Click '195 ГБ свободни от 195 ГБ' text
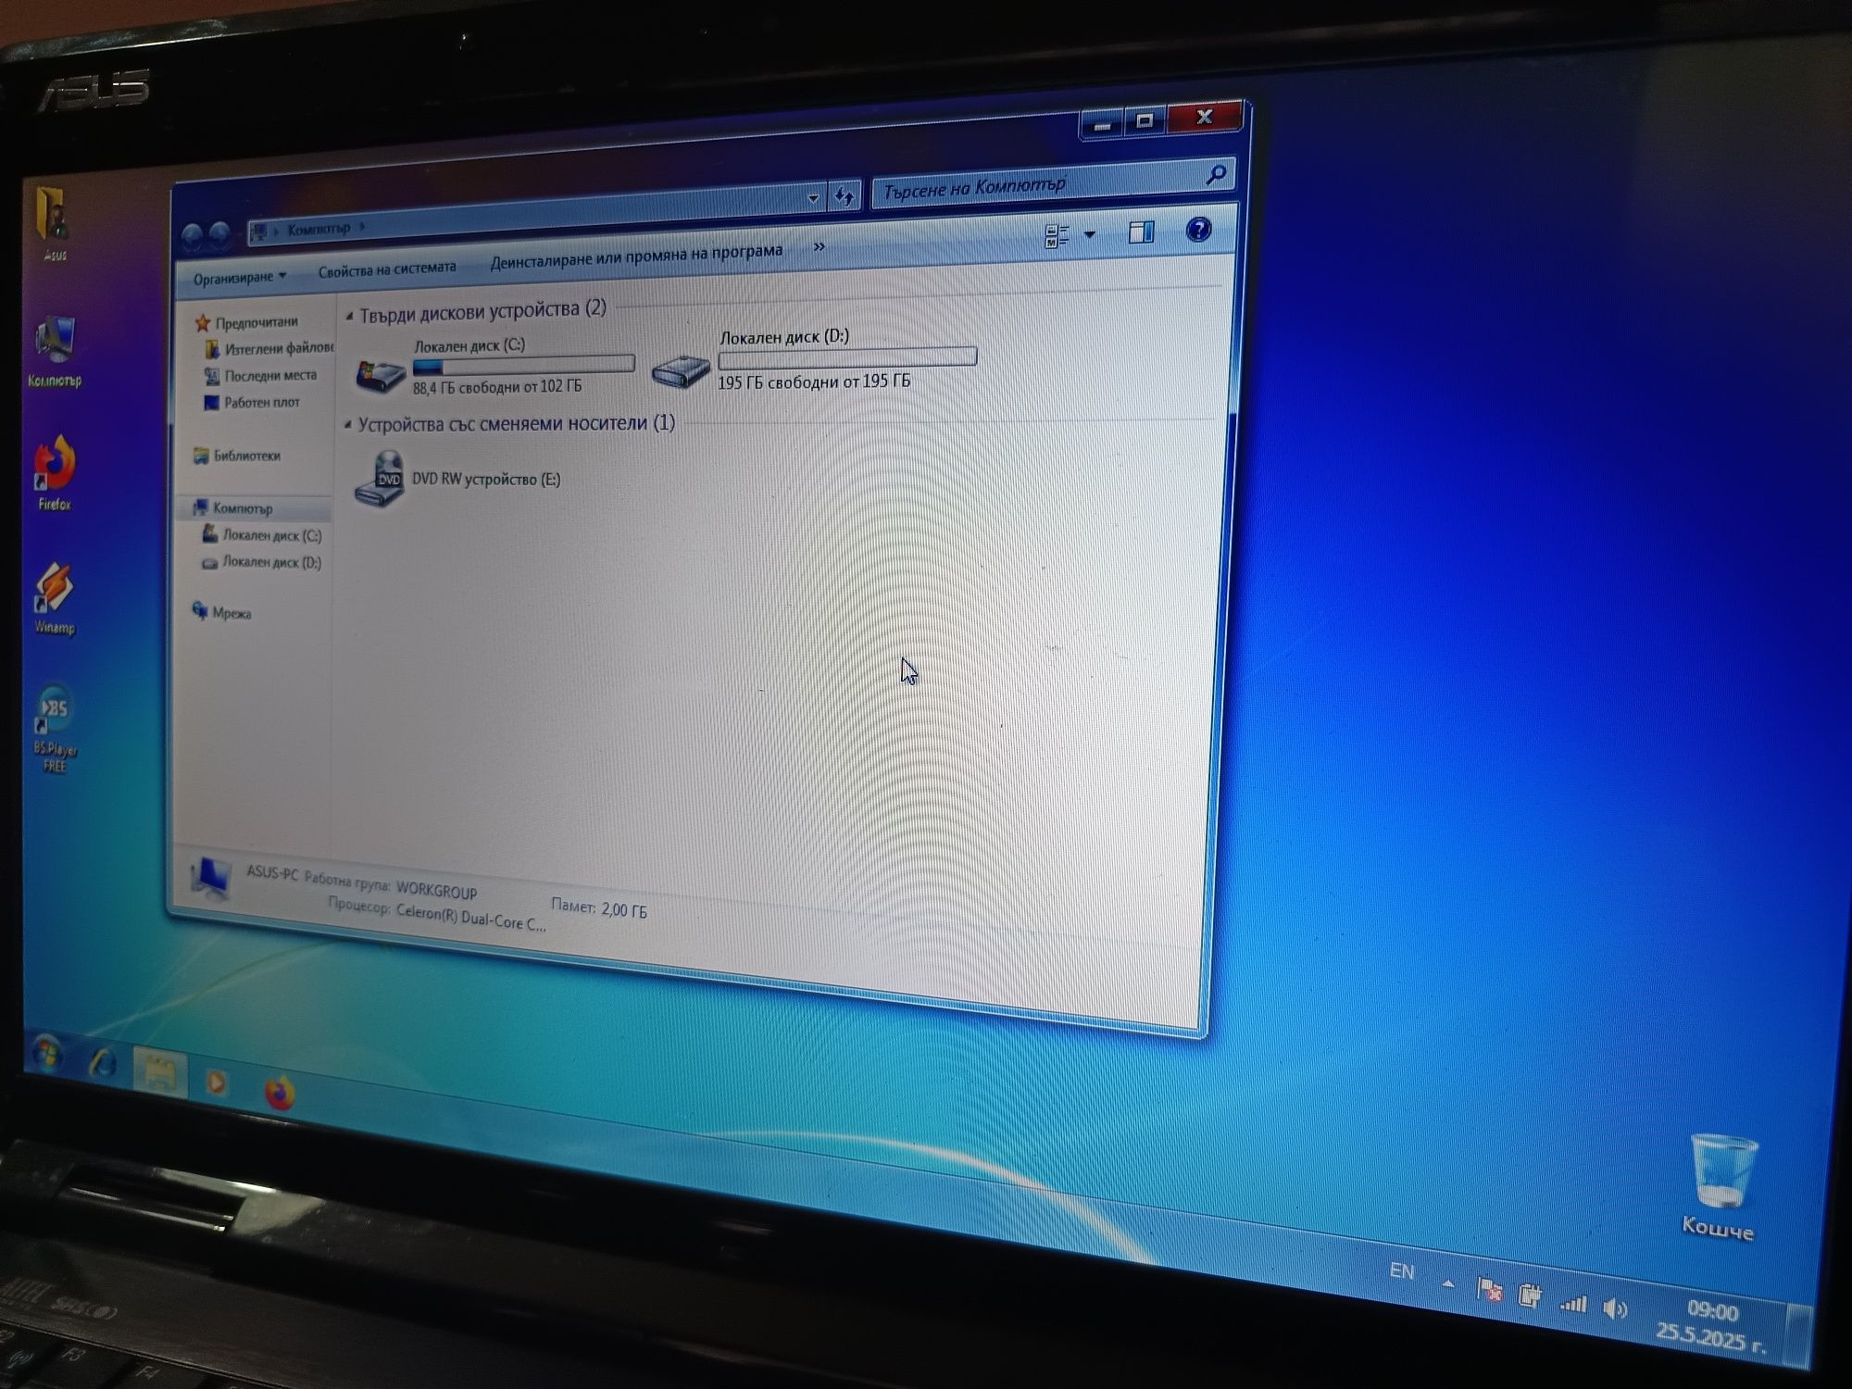1852x1389 pixels. (x=814, y=382)
